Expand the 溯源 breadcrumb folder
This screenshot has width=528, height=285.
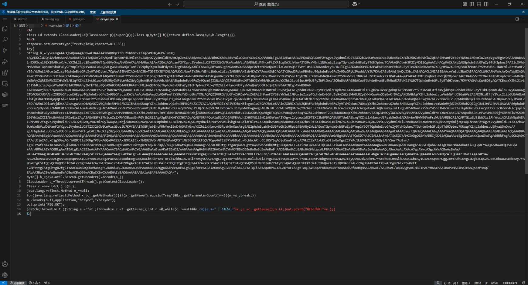[x=22, y=25]
